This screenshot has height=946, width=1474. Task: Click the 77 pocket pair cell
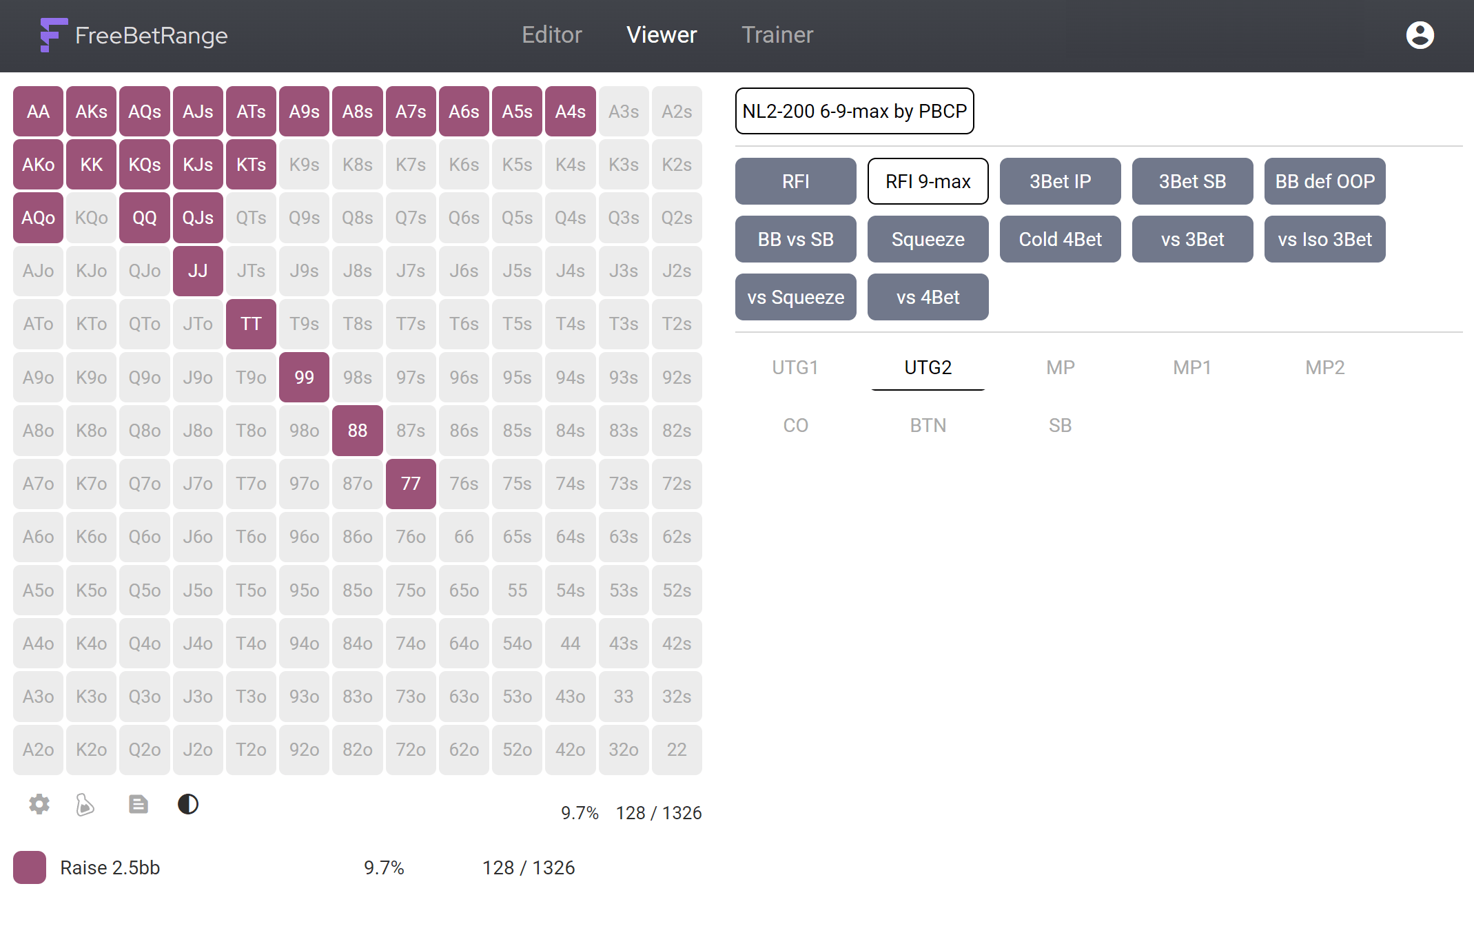click(411, 484)
